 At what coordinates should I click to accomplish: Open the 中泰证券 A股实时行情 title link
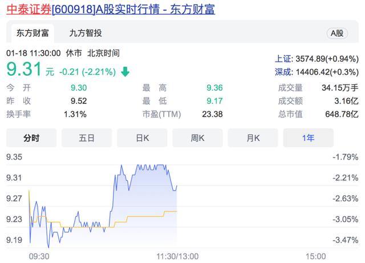(111, 9)
